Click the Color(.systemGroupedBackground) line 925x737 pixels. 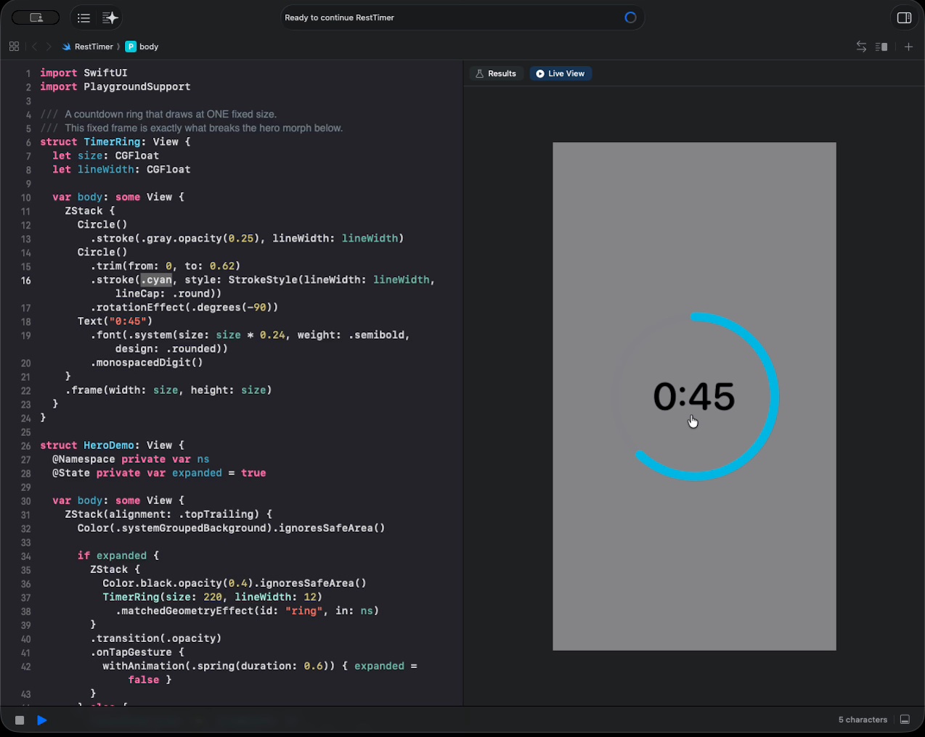(232, 528)
